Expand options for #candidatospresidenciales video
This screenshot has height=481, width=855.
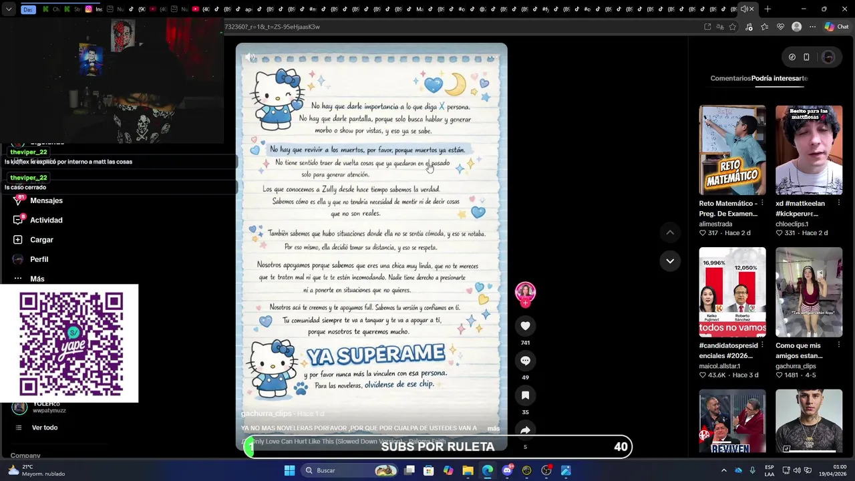tap(762, 345)
